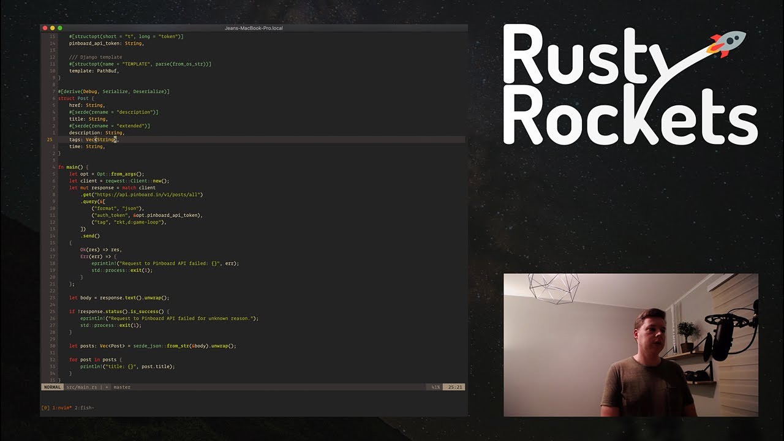Viewport: 784px width, 441px height.
Task: Click the 'let mut response = match client' line
Action: (x=112, y=187)
